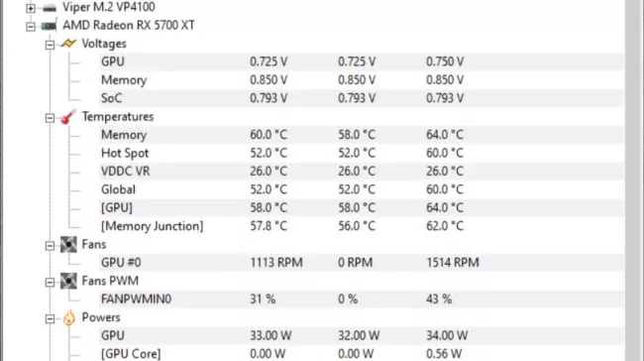Collapse the Temperatures group
Viewport: 644px width, 361px height.
click(50, 118)
